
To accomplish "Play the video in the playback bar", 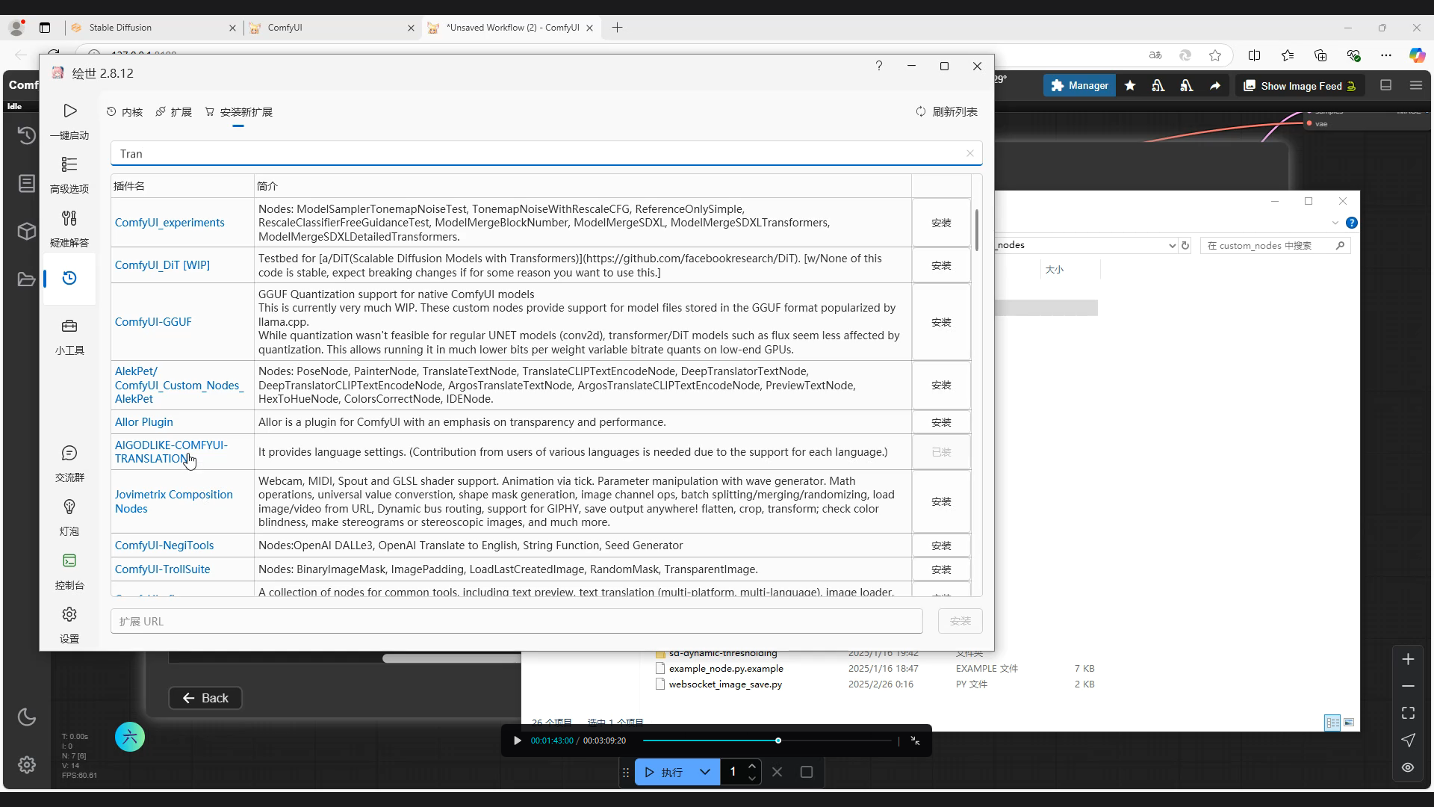I will [x=517, y=740].
